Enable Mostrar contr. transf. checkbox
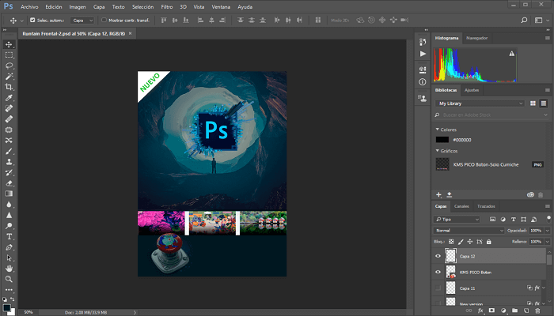Screen dimensions: 554x316 click(x=104, y=20)
